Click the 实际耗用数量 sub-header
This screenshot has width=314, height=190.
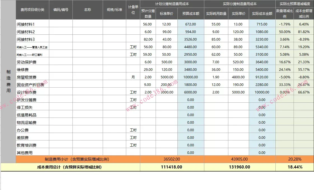point(216,14)
